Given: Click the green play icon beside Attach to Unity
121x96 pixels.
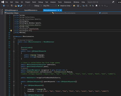Looking at the screenshot, I should point(59,6).
